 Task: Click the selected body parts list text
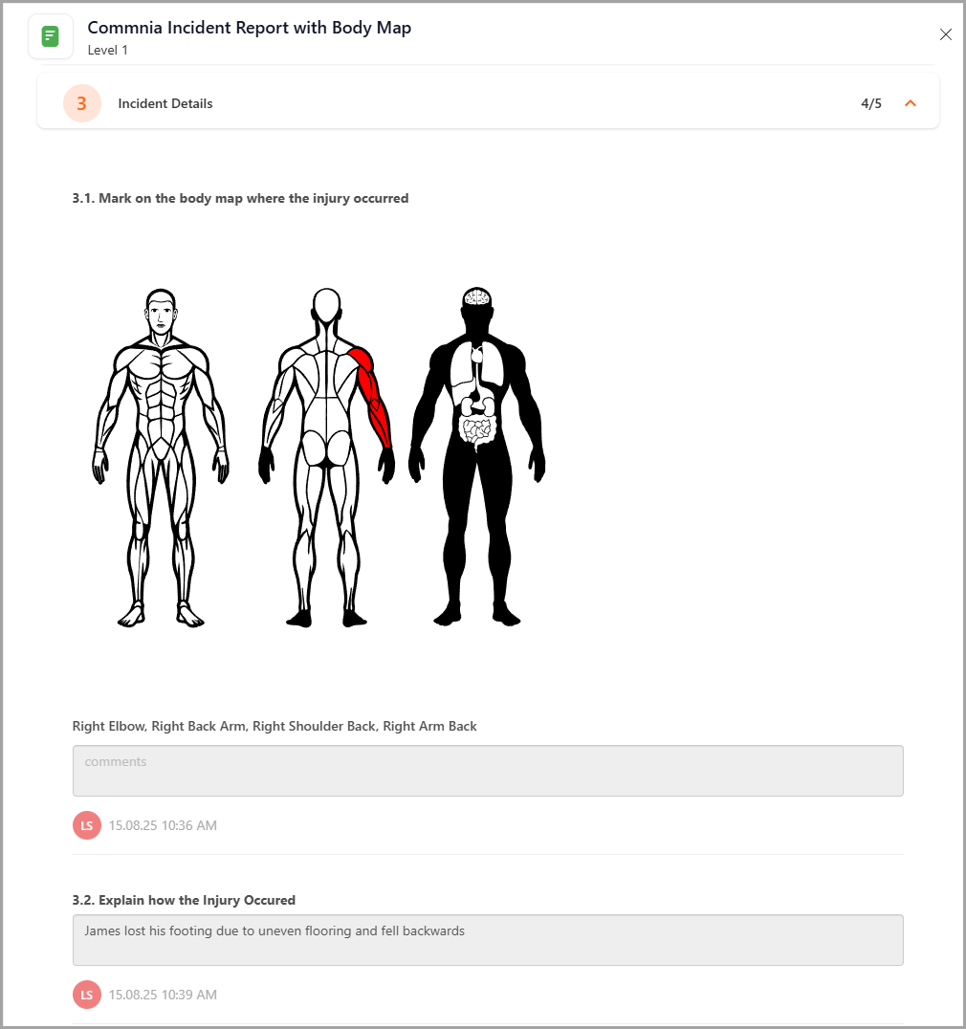274,726
